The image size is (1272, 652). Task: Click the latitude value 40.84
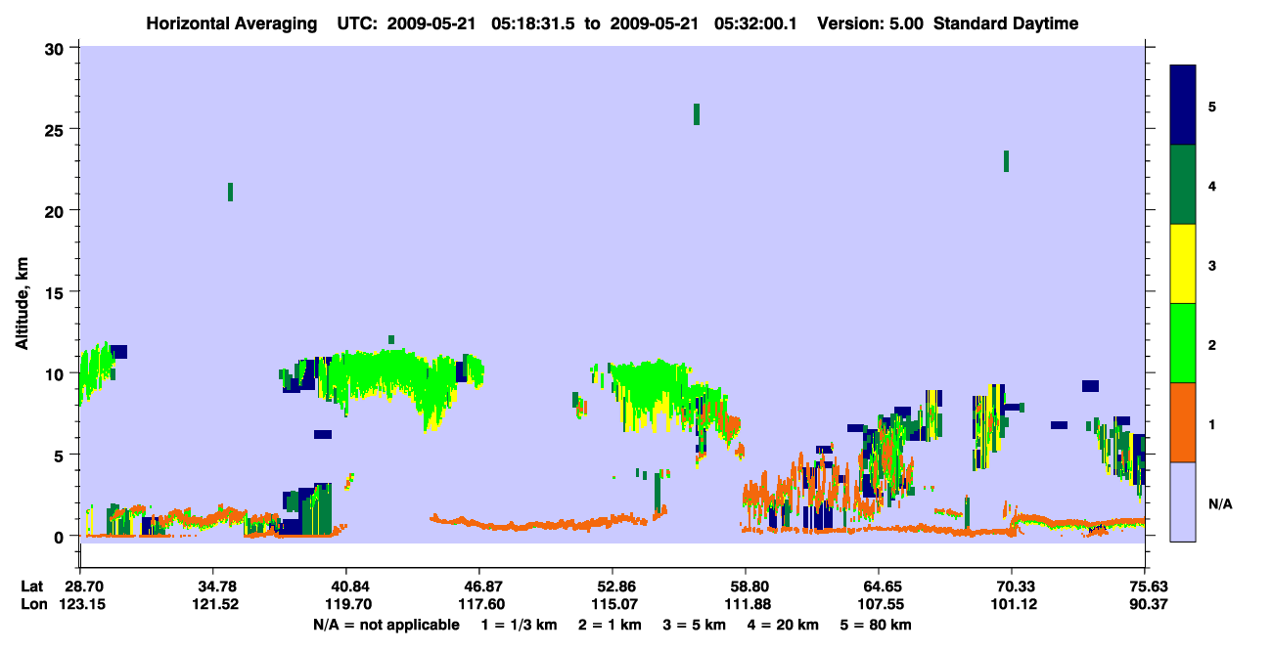coord(345,587)
